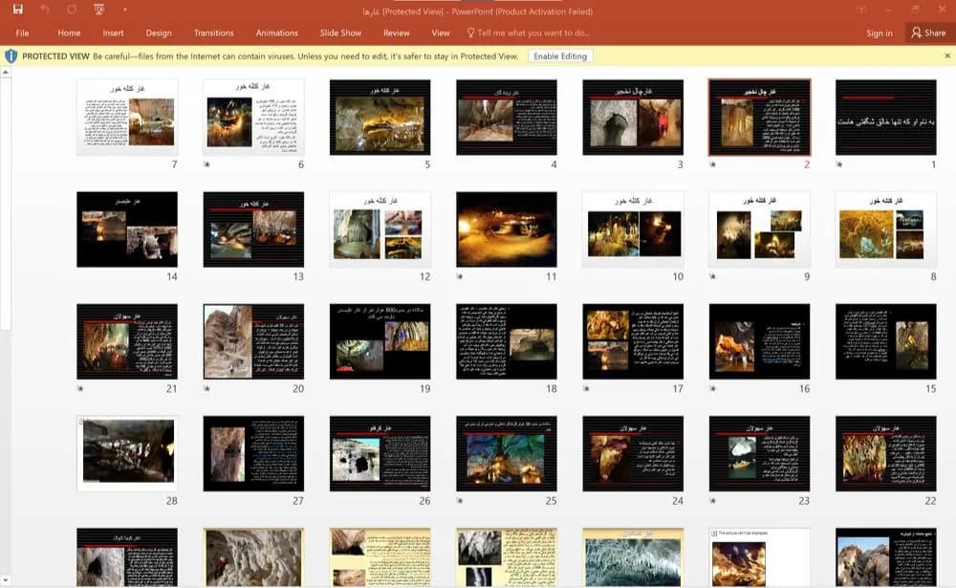Click the animation star under slide 16
Screen dimensions: 956x588
coord(713,388)
